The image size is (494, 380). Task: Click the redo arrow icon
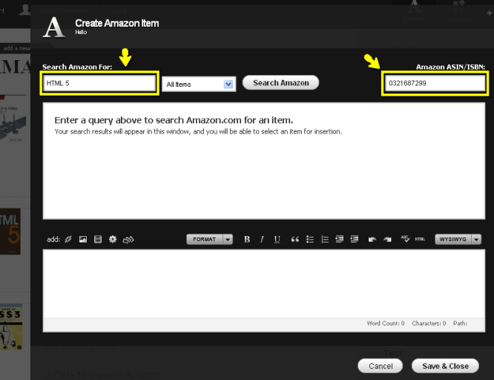click(387, 240)
